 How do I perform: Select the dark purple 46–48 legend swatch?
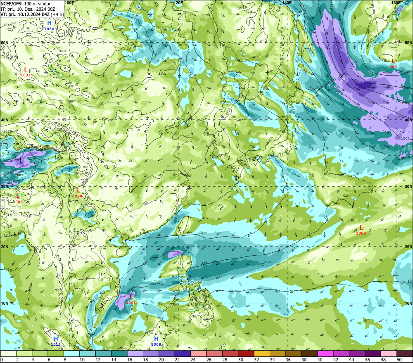pos(373,354)
